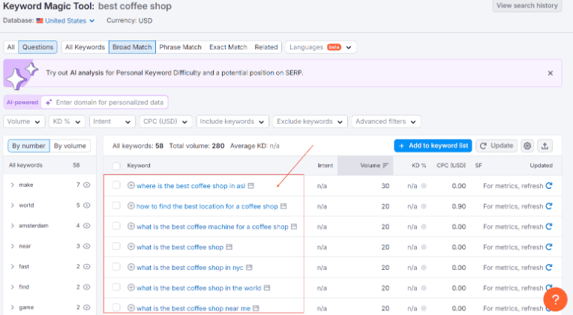Expand the 'amsterdam' keyword group
This screenshot has height=315, width=573.
(13, 225)
